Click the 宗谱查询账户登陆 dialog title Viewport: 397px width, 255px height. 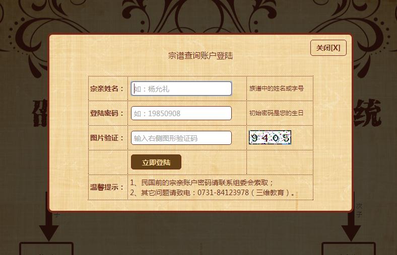pyautogui.click(x=201, y=56)
